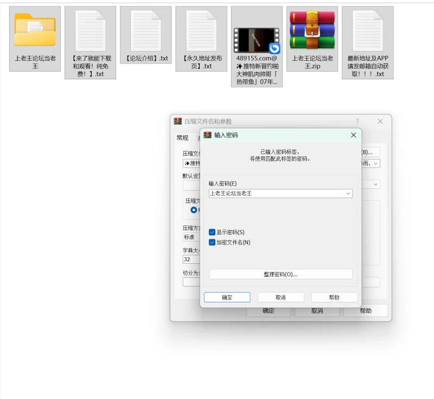434x399 pixels.
Task: Select the radio button under 压缩文件格式
Action: 194,210
